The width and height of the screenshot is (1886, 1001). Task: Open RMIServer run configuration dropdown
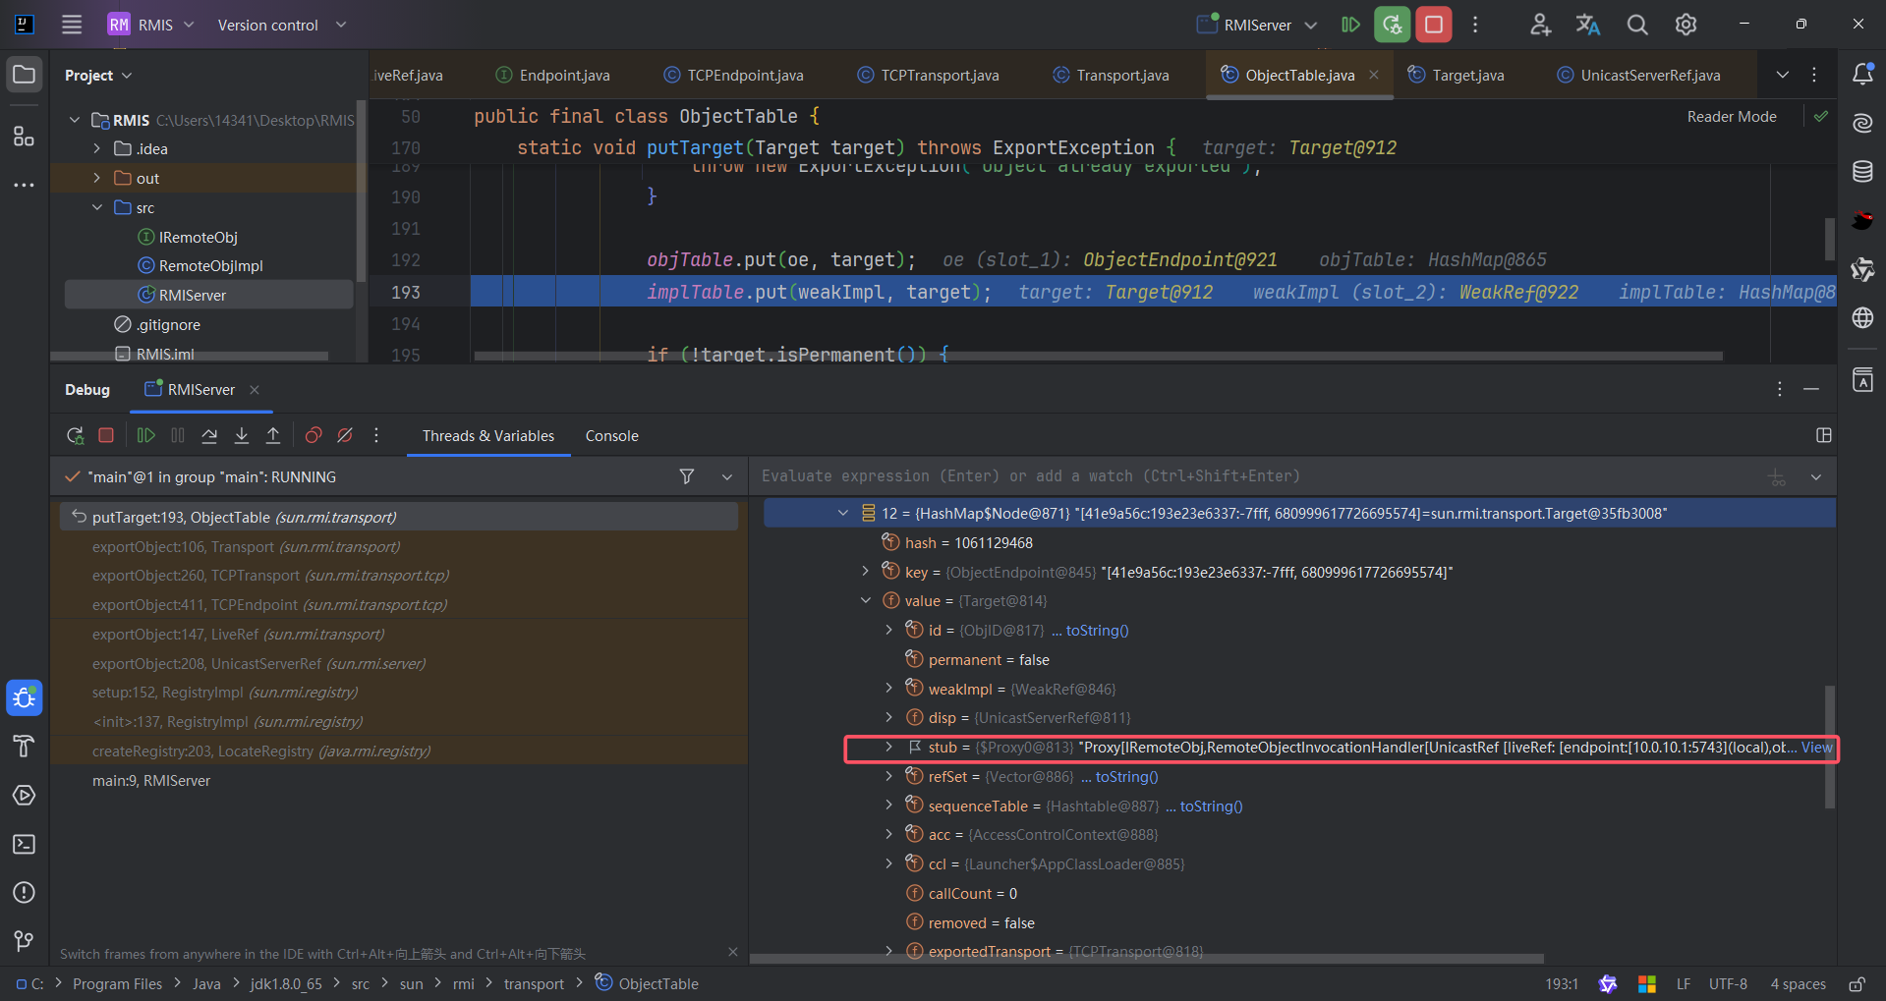click(1257, 25)
